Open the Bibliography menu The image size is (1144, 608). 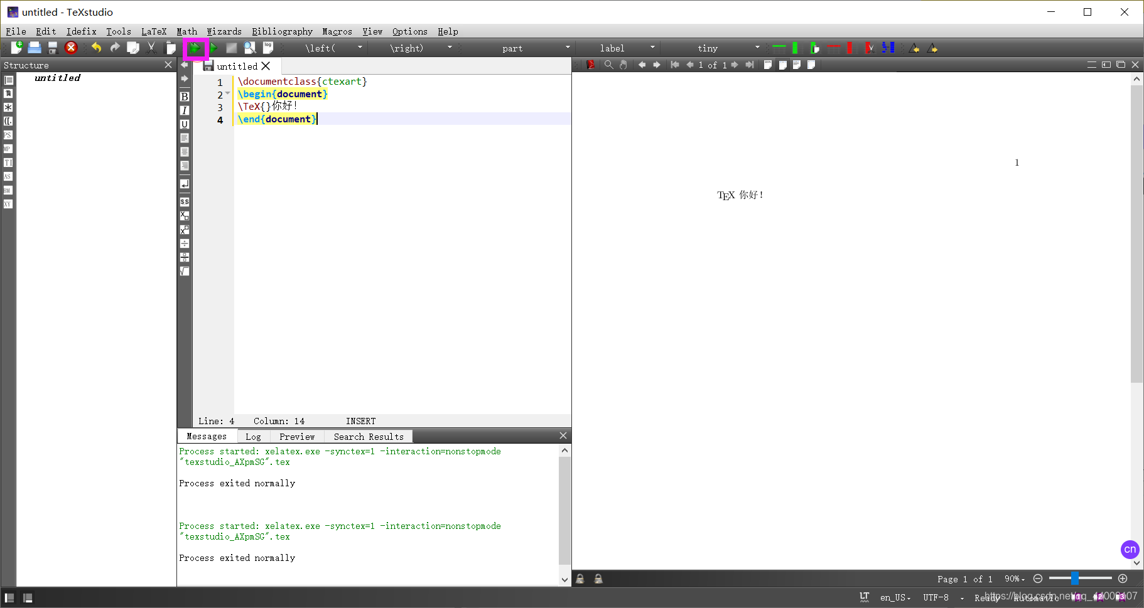coord(282,31)
